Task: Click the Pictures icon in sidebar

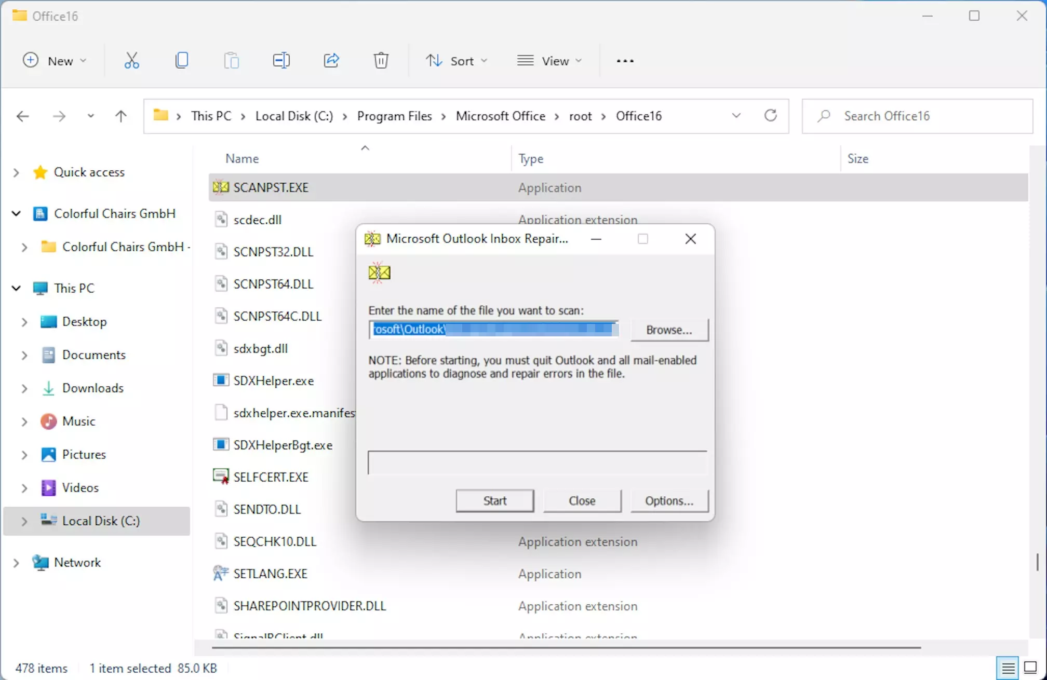Action: (x=48, y=454)
